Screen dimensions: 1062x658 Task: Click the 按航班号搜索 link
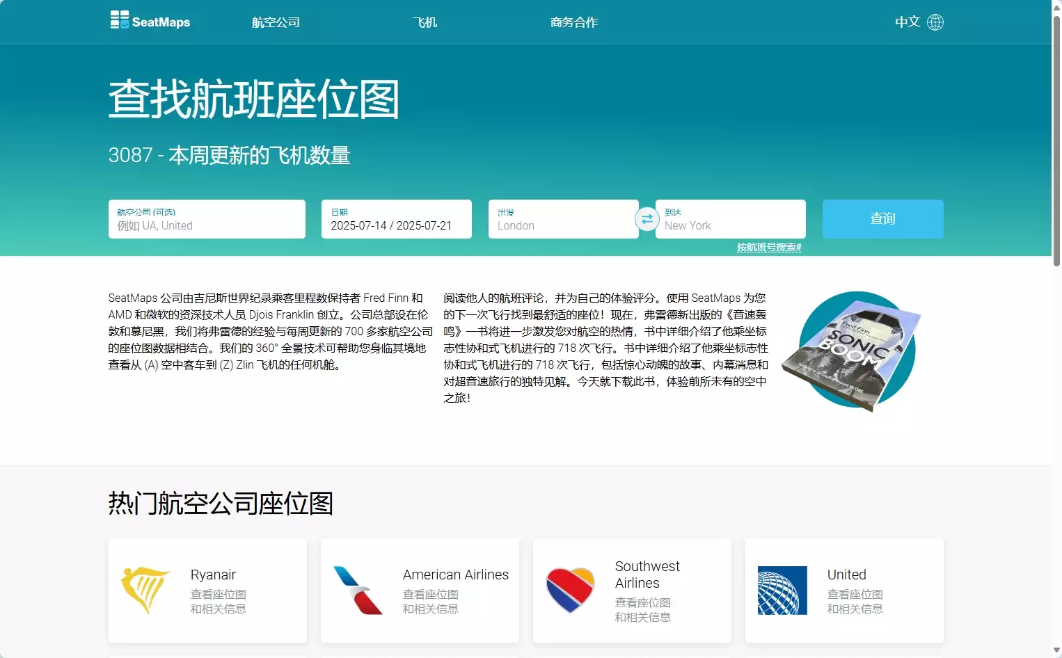pos(769,248)
